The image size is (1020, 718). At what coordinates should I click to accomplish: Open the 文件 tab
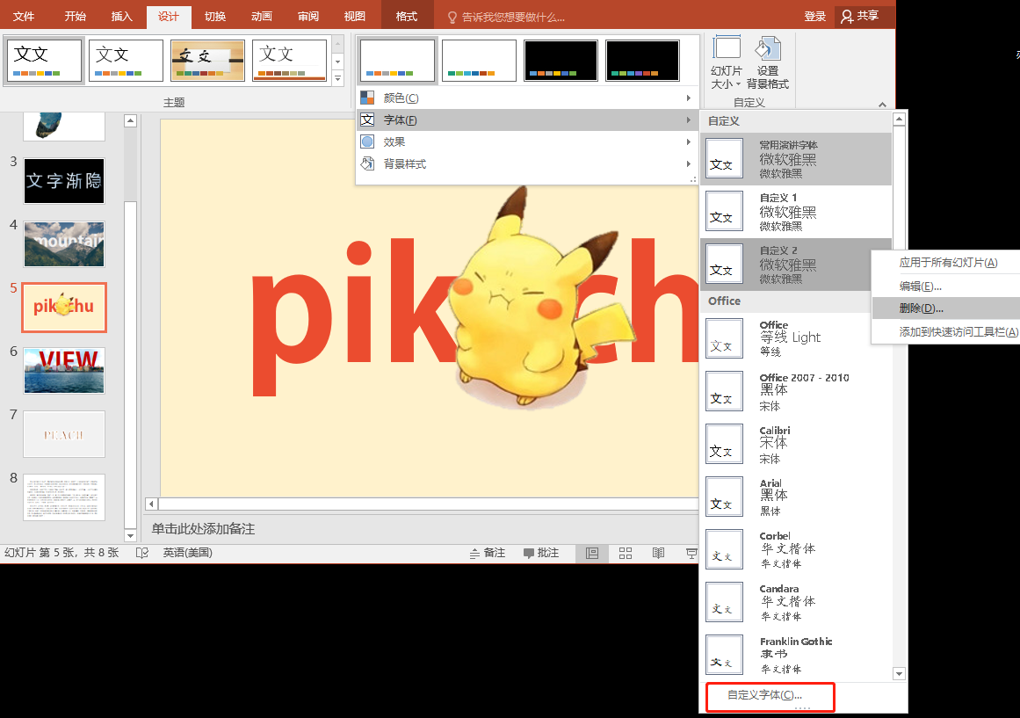coord(24,17)
